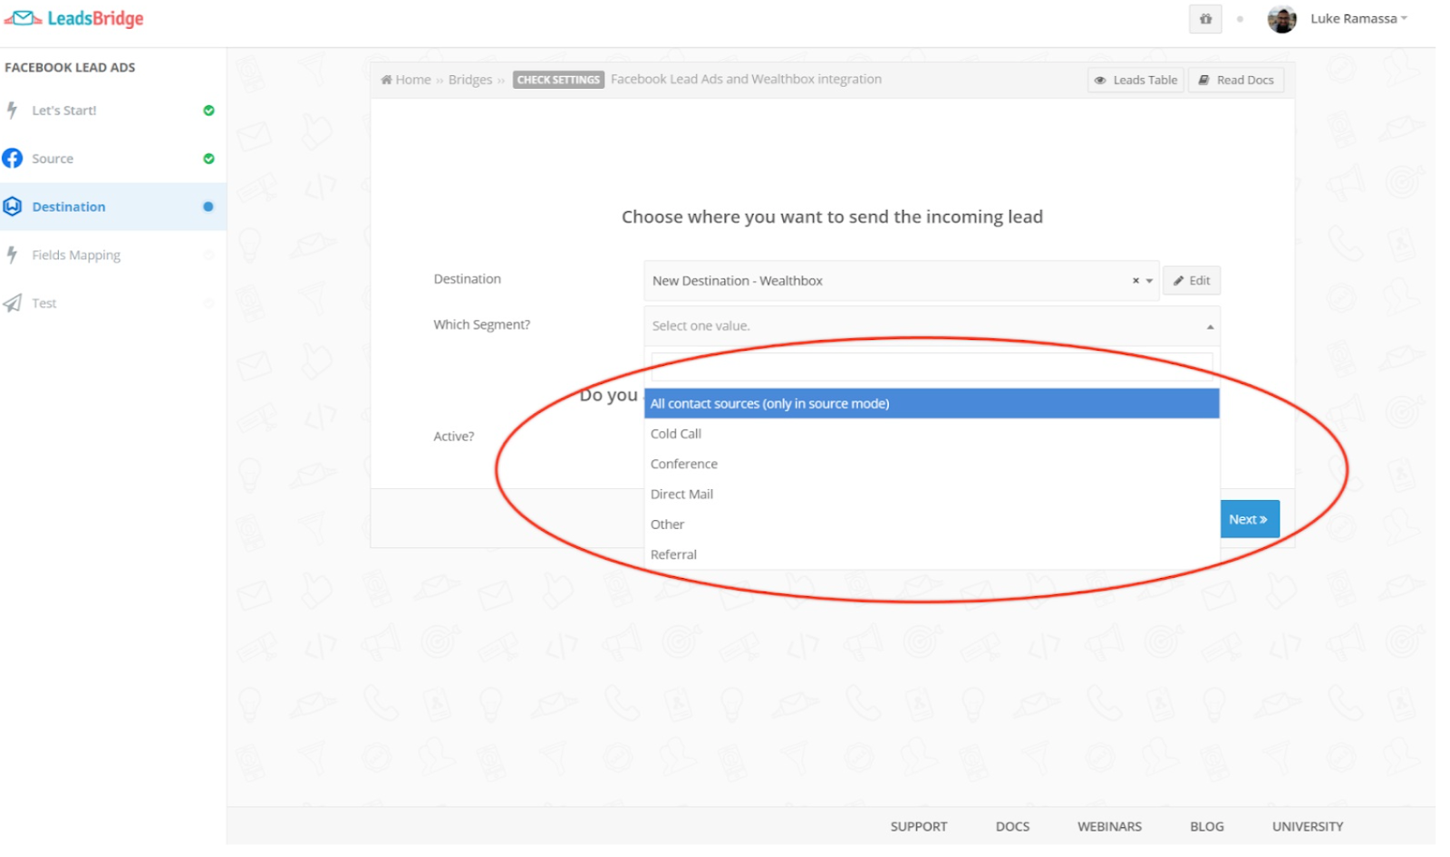Viewport: 1450px width, 857px height.
Task: Click the FACEBOOK LEAD ADS sidebar heading
Action: pyautogui.click(x=70, y=67)
